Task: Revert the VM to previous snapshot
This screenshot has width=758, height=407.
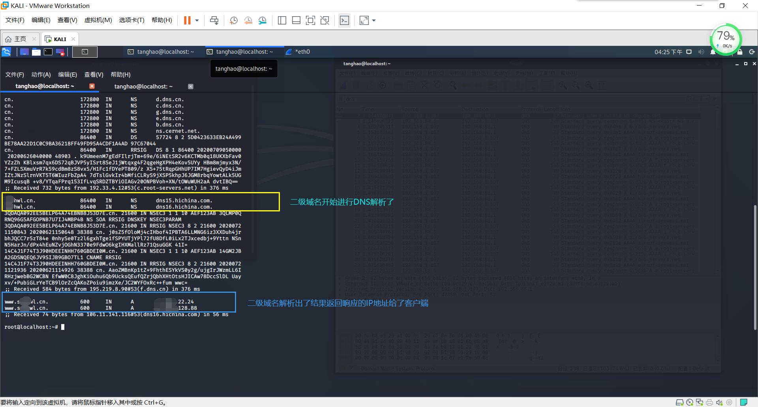Action: pos(248,21)
